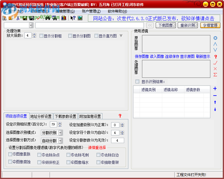Click the context help cursor icon
This screenshot has height=179, width=224.
(73, 18)
